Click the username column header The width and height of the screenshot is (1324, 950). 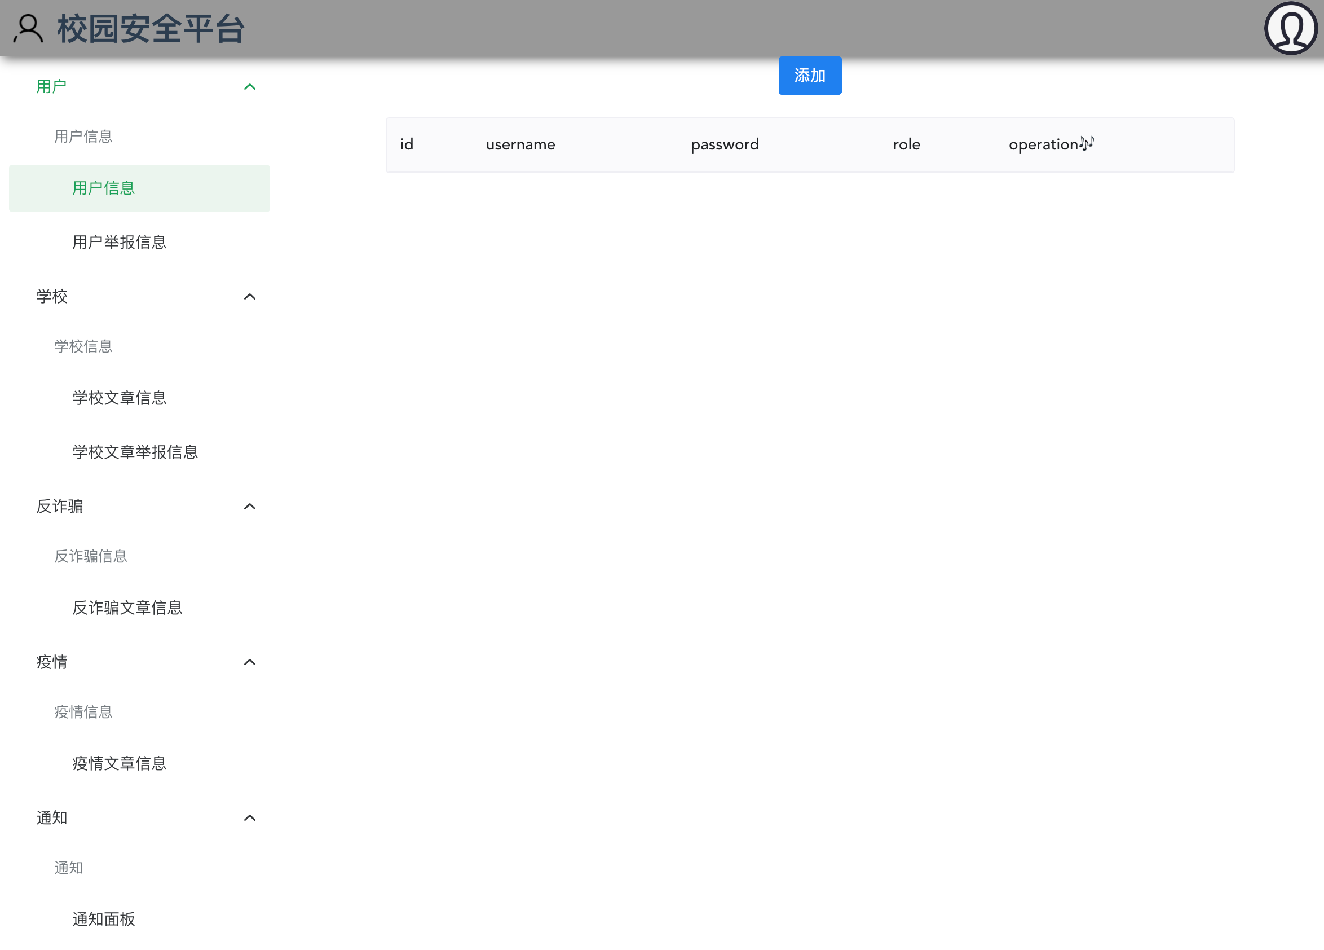520,145
